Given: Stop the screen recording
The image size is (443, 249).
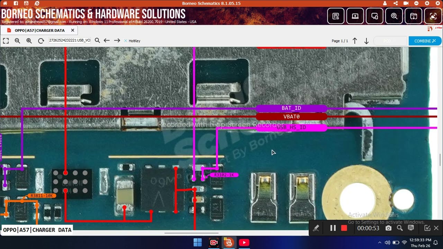Looking at the screenshot, I should pos(344,228).
